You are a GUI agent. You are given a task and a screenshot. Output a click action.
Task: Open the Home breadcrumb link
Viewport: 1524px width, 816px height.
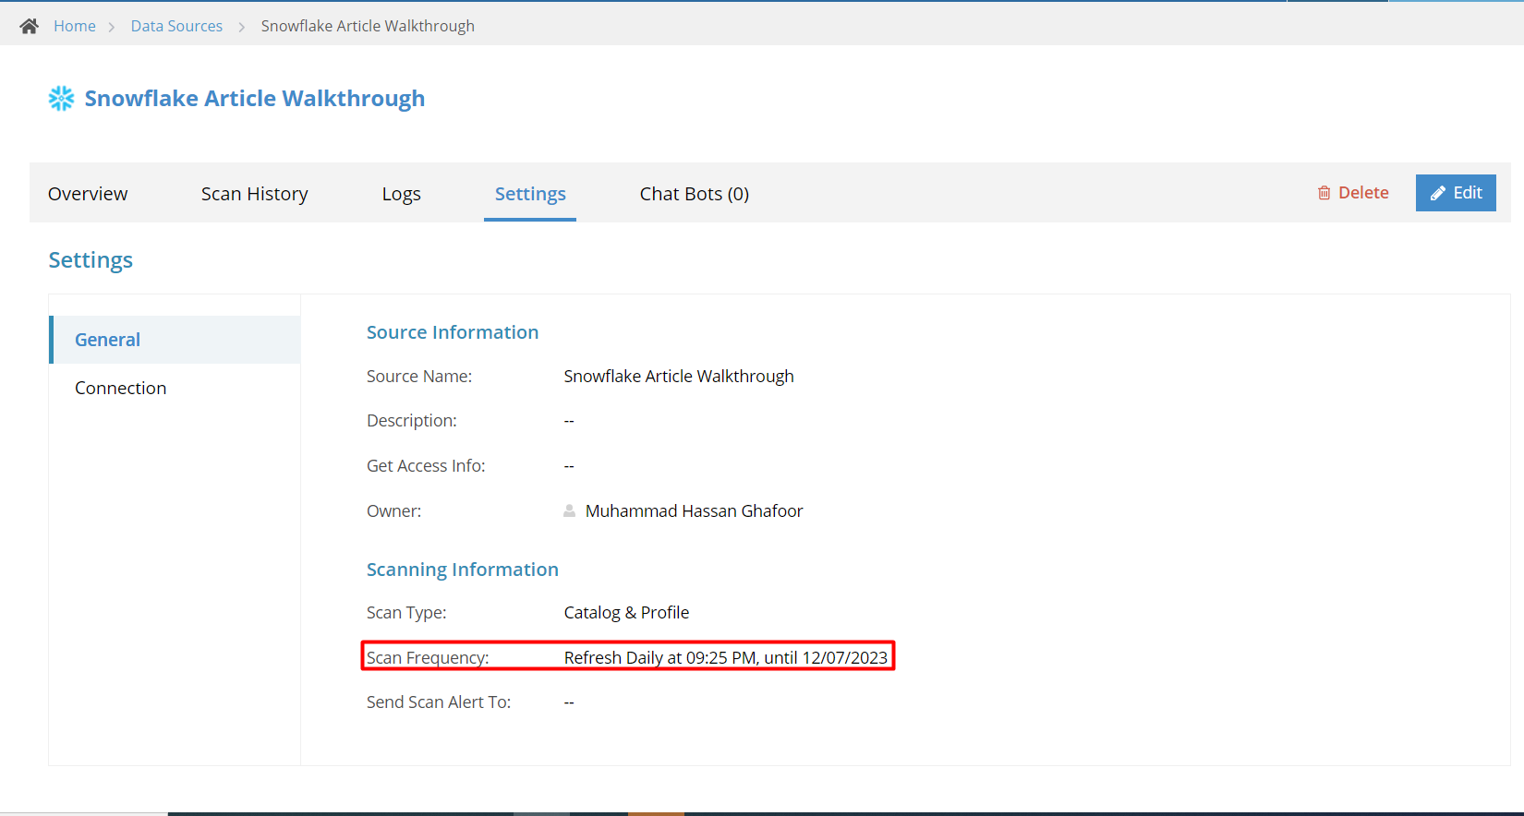tap(75, 26)
